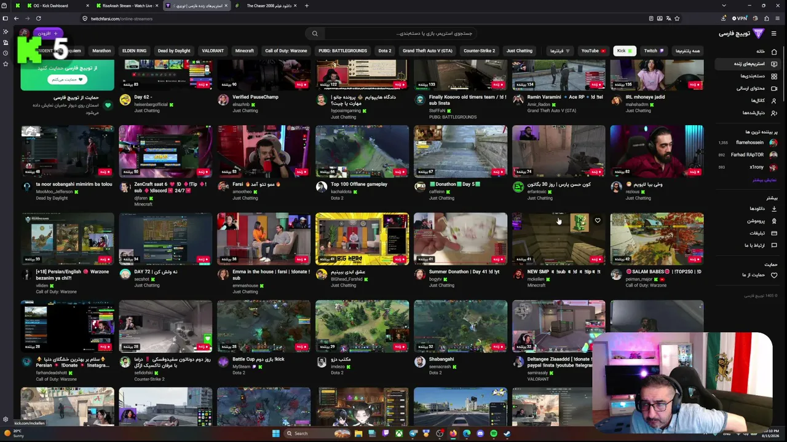Open a new browser tab
Screen dimensions: 787x442
[307, 6]
